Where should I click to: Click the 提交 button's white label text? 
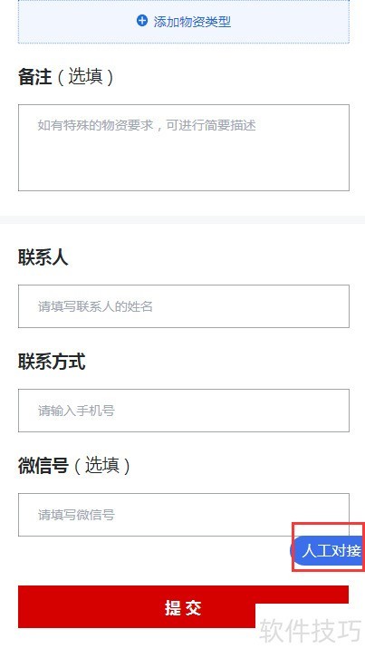[x=183, y=607]
